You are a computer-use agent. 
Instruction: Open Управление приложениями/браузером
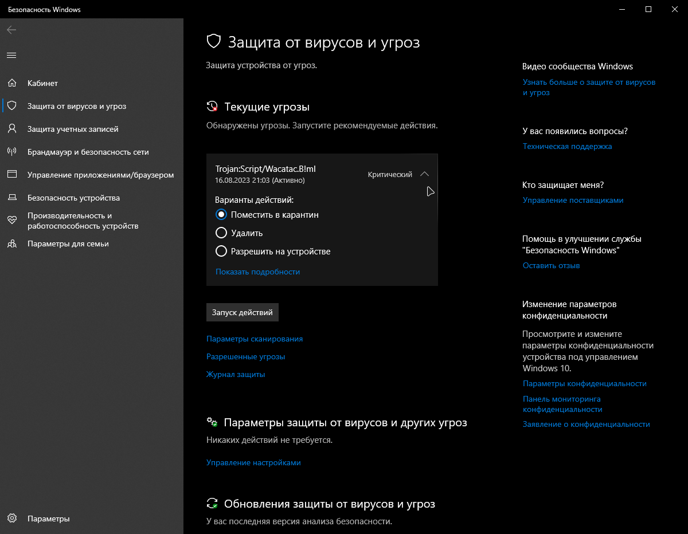click(x=92, y=175)
